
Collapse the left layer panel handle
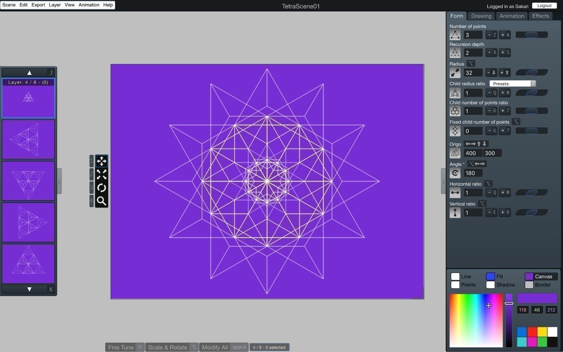coord(59,181)
